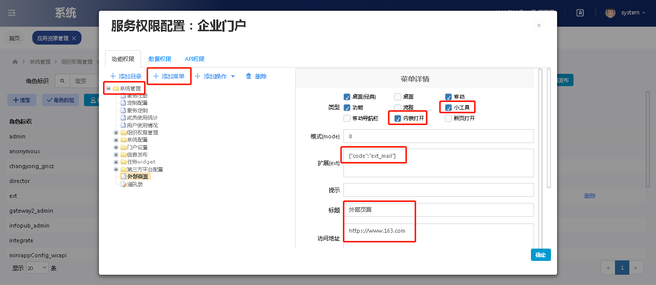Open the 添加操作 dropdown arrow
This screenshot has width=656, height=285.
233,76
